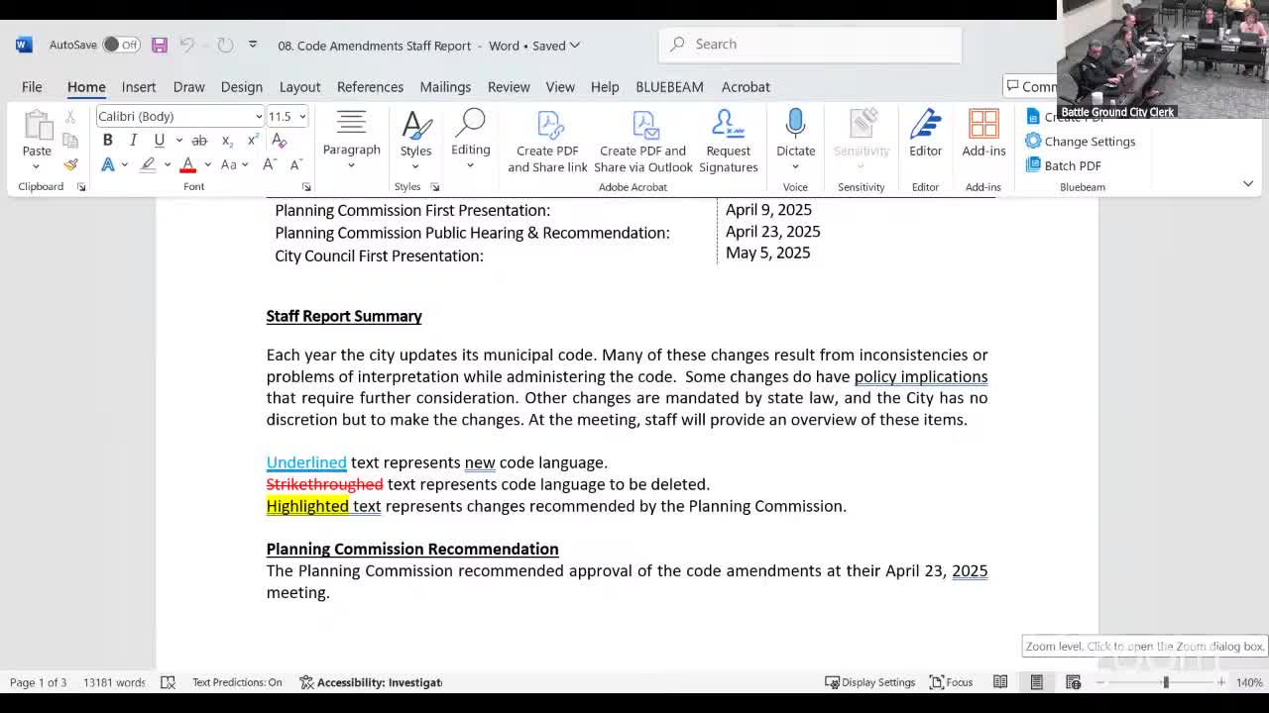Open the font size dropdown
Screen dimensions: 1269x713
(302, 116)
